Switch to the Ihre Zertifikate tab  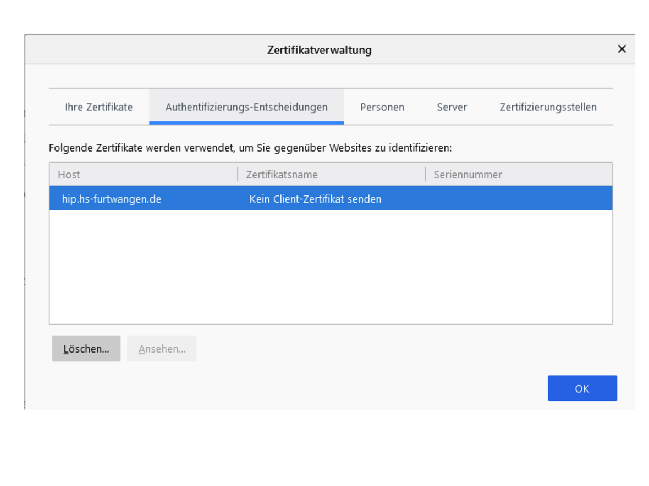[99, 107]
